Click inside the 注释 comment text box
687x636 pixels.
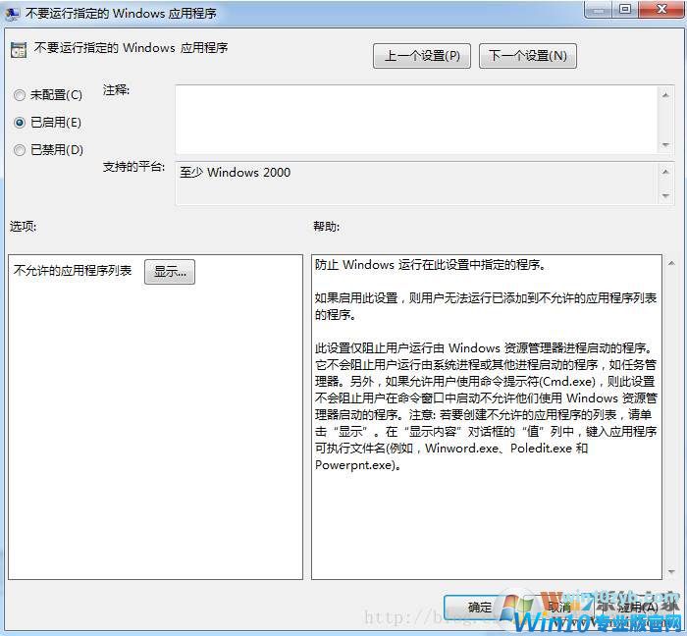[412, 119]
